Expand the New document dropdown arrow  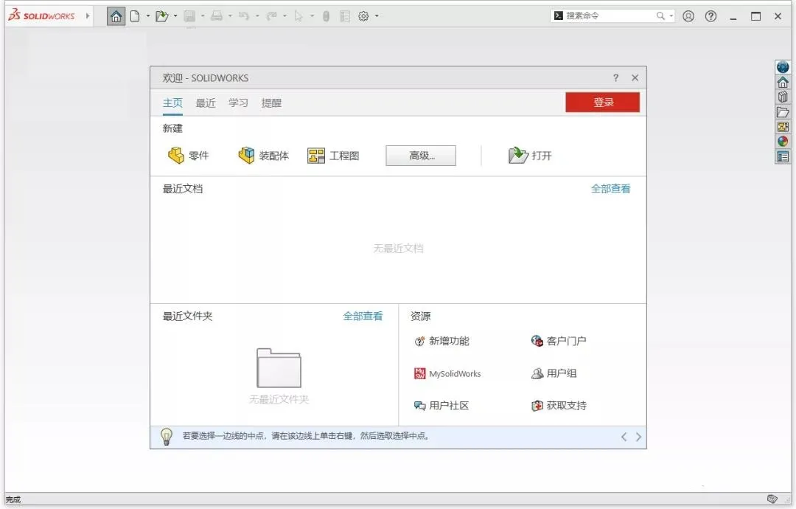[x=147, y=16]
